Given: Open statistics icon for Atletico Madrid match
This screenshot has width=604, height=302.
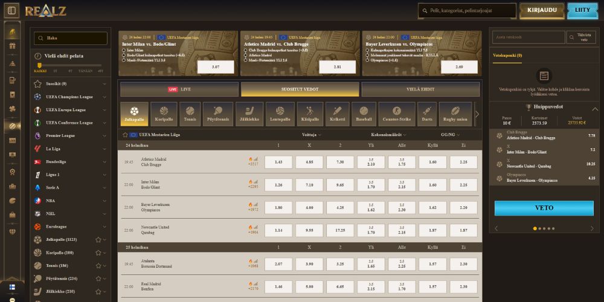Looking at the screenshot, I should point(255,159).
